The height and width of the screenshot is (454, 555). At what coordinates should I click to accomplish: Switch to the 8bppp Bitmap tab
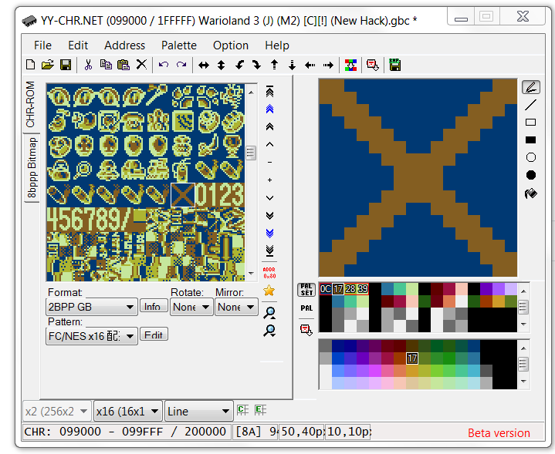(32, 167)
